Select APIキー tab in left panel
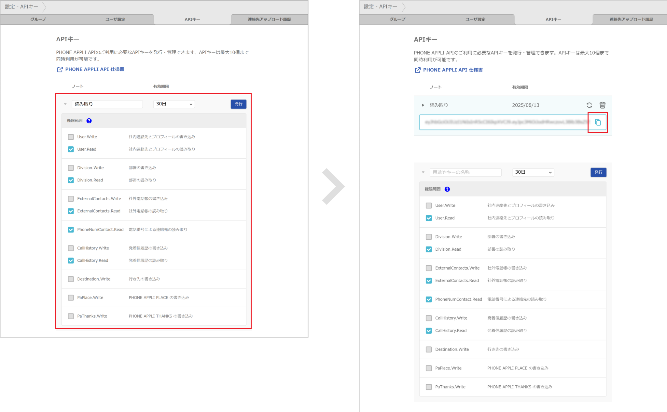 pos(192,20)
